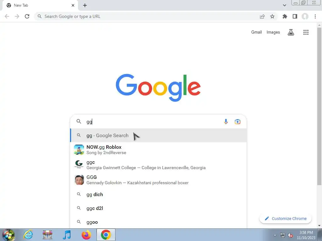Viewport: 322px width, 241px height.
Task: Click the browser forward arrow
Action: (17, 16)
